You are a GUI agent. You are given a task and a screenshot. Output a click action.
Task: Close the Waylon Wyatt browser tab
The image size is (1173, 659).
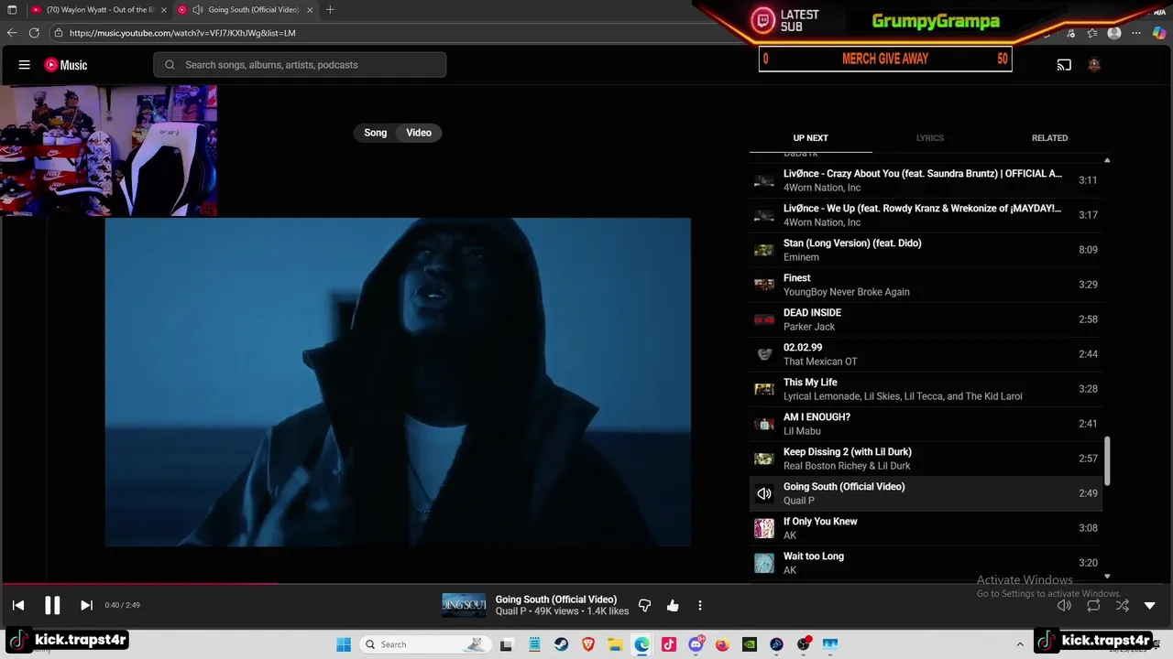coord(164,10)
